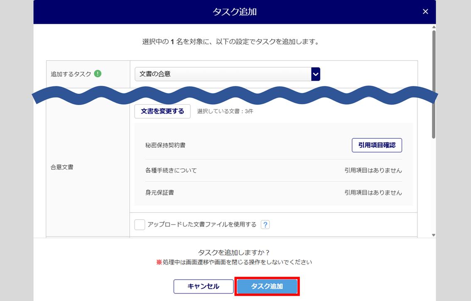Click the 選択している文書：3件 text
Image resolution: width=471 pixels, height=301 pixels.
[225, 112]
